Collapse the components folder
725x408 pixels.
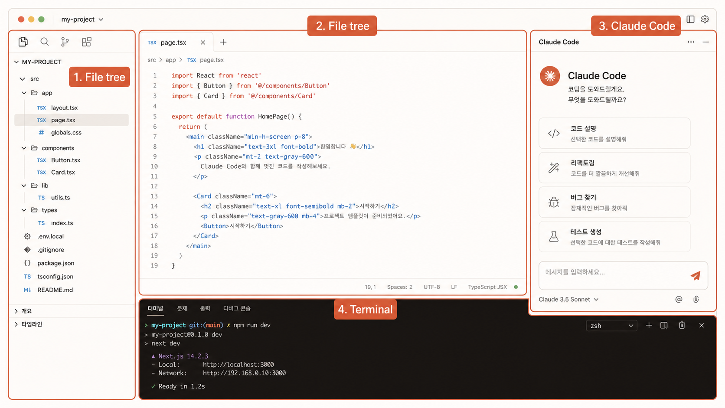click(x=24, y=148)
